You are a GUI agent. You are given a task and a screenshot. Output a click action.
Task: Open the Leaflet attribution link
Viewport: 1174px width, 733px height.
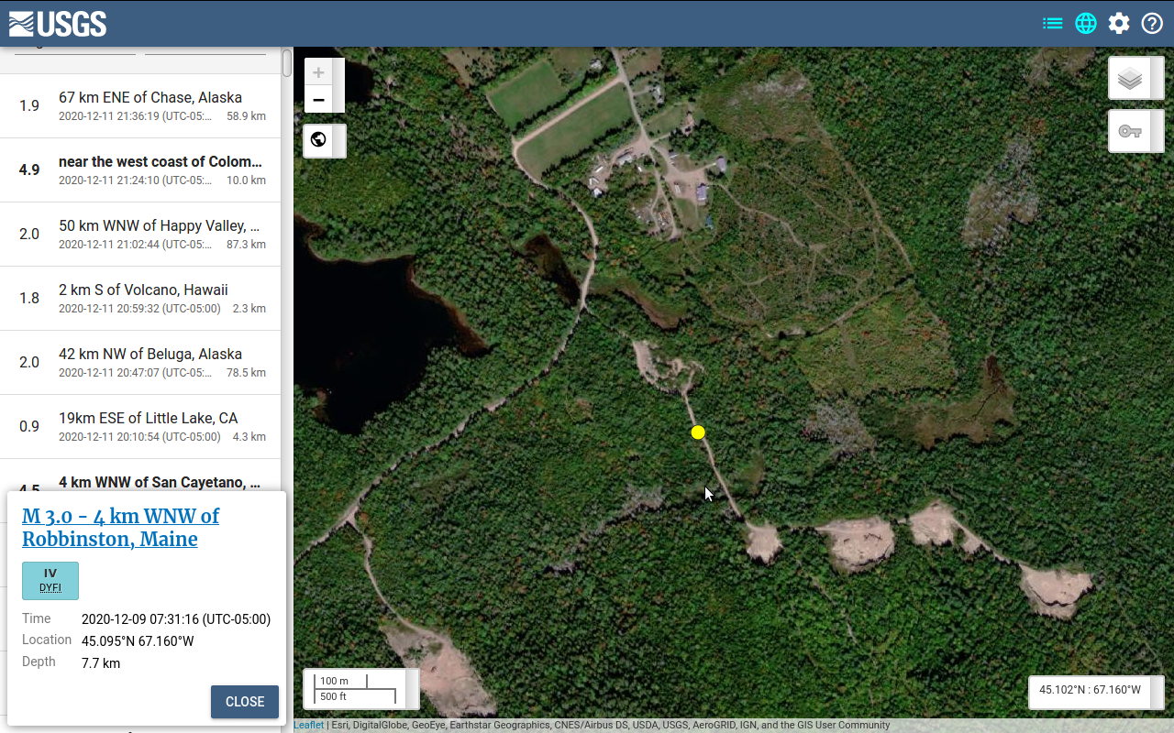click(309, 726)
